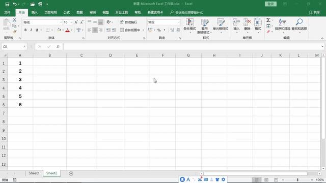Open the File (文件) tab
The height and width of the screenshot is (183, 326).
(7, 12)
